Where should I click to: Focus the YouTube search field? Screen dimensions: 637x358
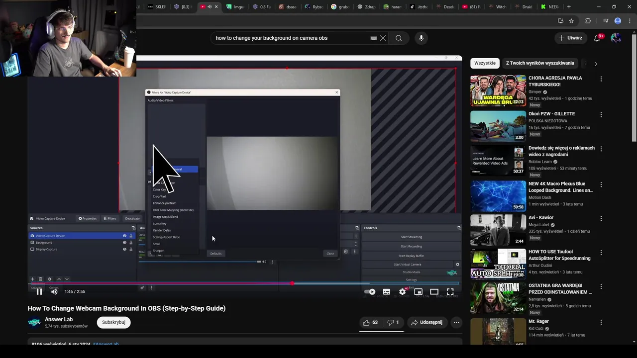click(x=291, y=38)
